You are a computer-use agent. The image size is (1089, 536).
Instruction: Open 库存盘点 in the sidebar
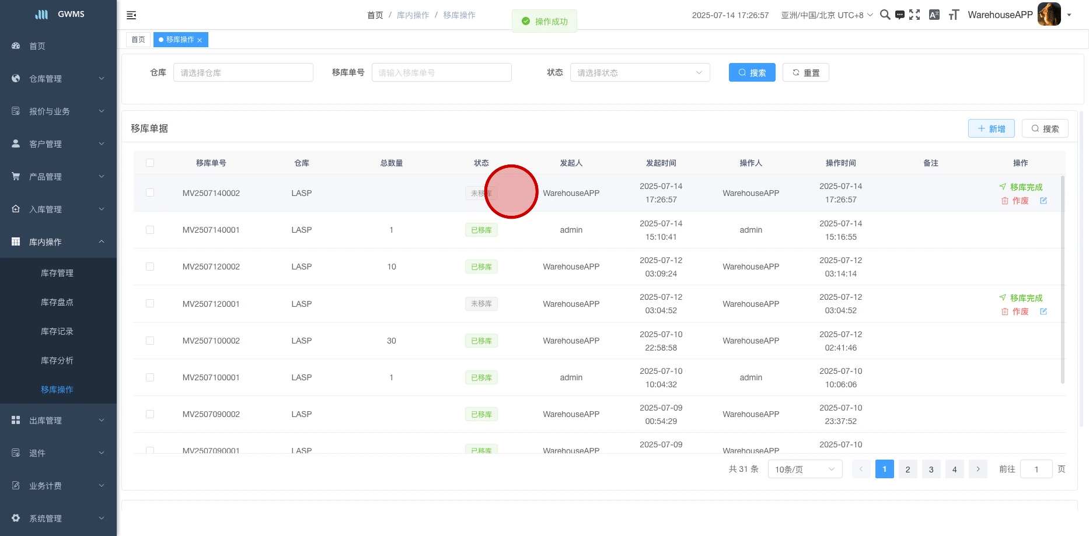pos(57,302)
